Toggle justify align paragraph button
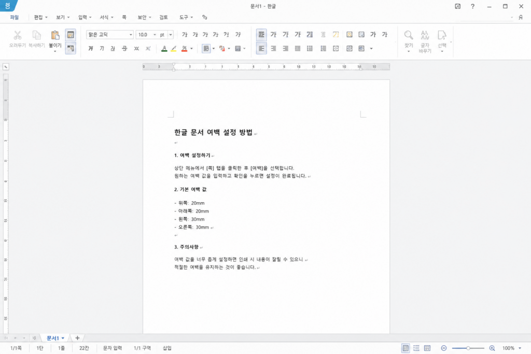 [x=298, y=48]
